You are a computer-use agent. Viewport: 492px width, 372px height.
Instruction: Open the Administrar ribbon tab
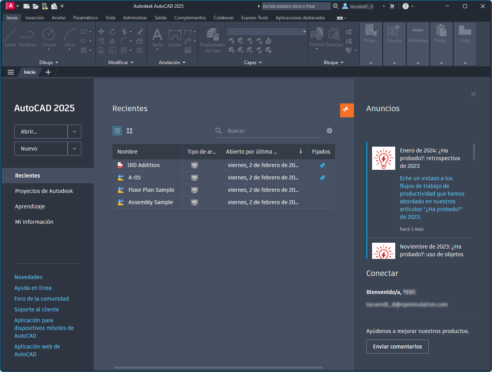pyautogui.click(x=135, y=18)
